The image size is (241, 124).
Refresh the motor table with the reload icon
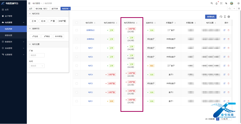[x=221, y=17]
